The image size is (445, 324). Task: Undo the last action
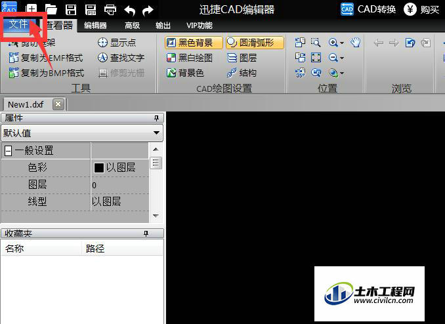pyautogui.click(x=130, y=10)
